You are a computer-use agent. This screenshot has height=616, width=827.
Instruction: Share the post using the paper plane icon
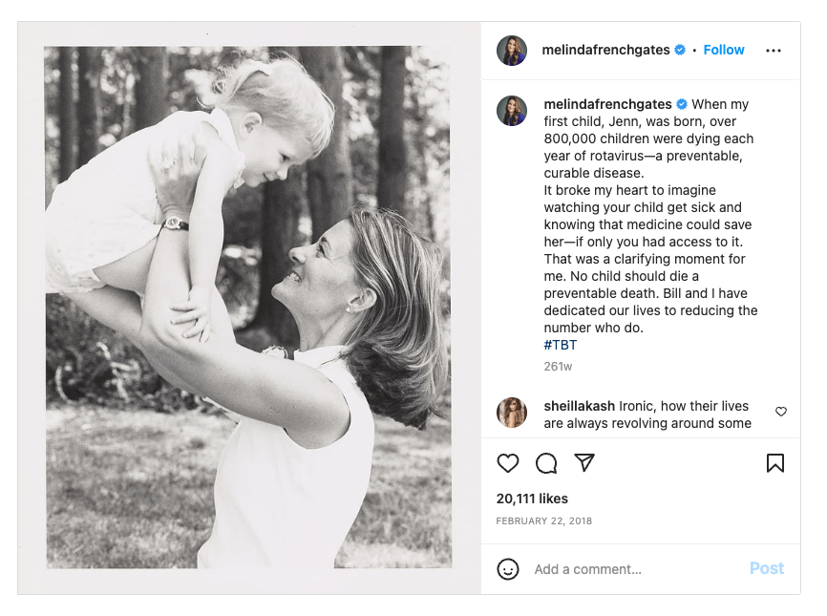pyautogui.click(x=584, y=463)
